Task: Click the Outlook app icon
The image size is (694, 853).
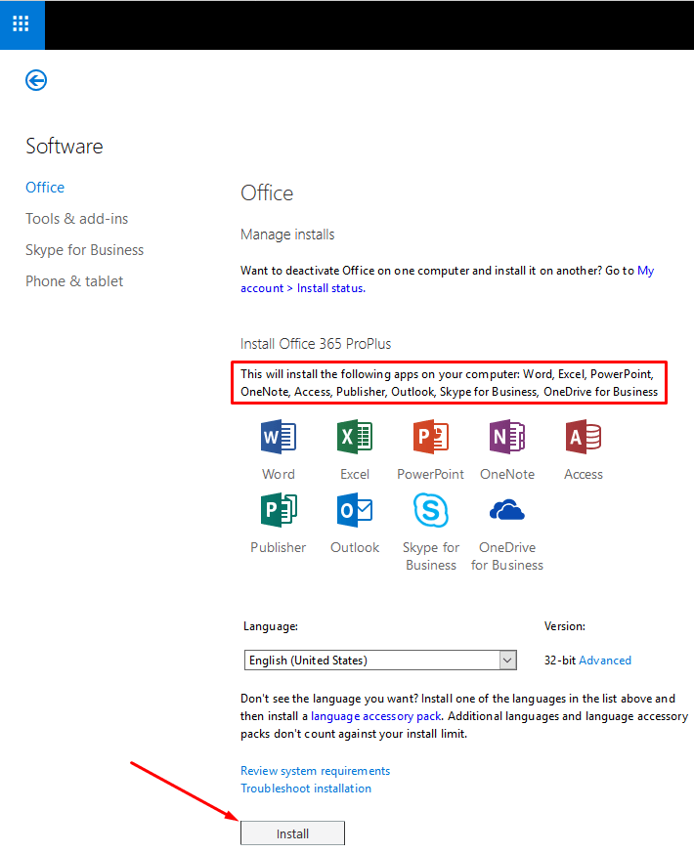Action: 354,510
